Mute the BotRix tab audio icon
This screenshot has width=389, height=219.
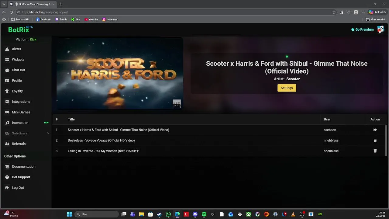tap(16, 4)
